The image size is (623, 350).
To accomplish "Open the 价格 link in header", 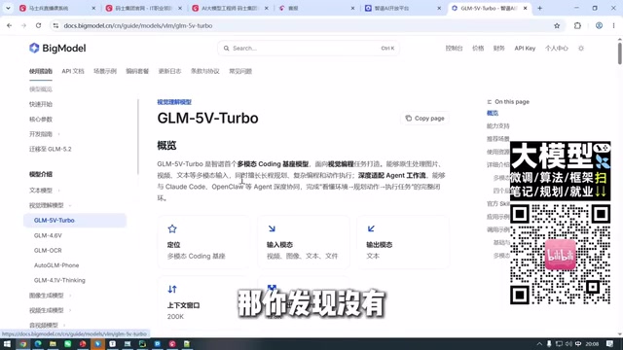I will [478, 48].
